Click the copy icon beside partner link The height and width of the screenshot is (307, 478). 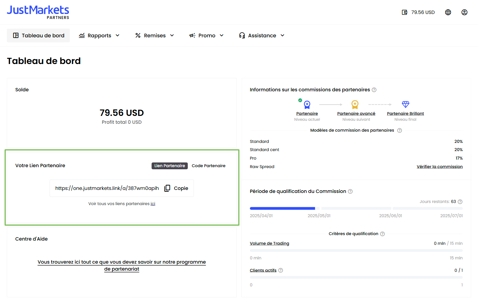point(167,188)
